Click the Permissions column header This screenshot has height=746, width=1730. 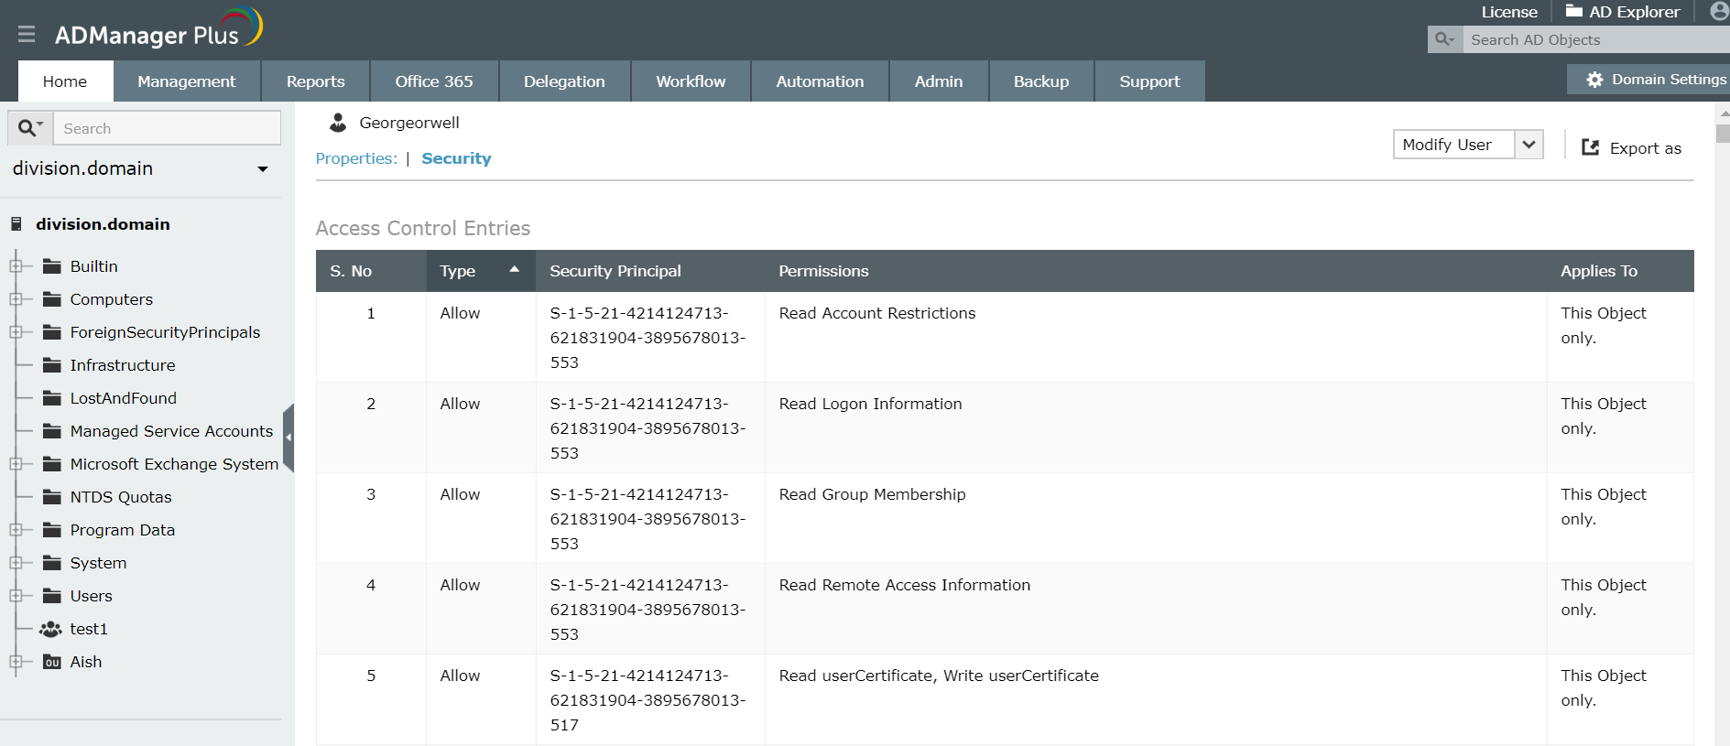[x=1156, y=271]
